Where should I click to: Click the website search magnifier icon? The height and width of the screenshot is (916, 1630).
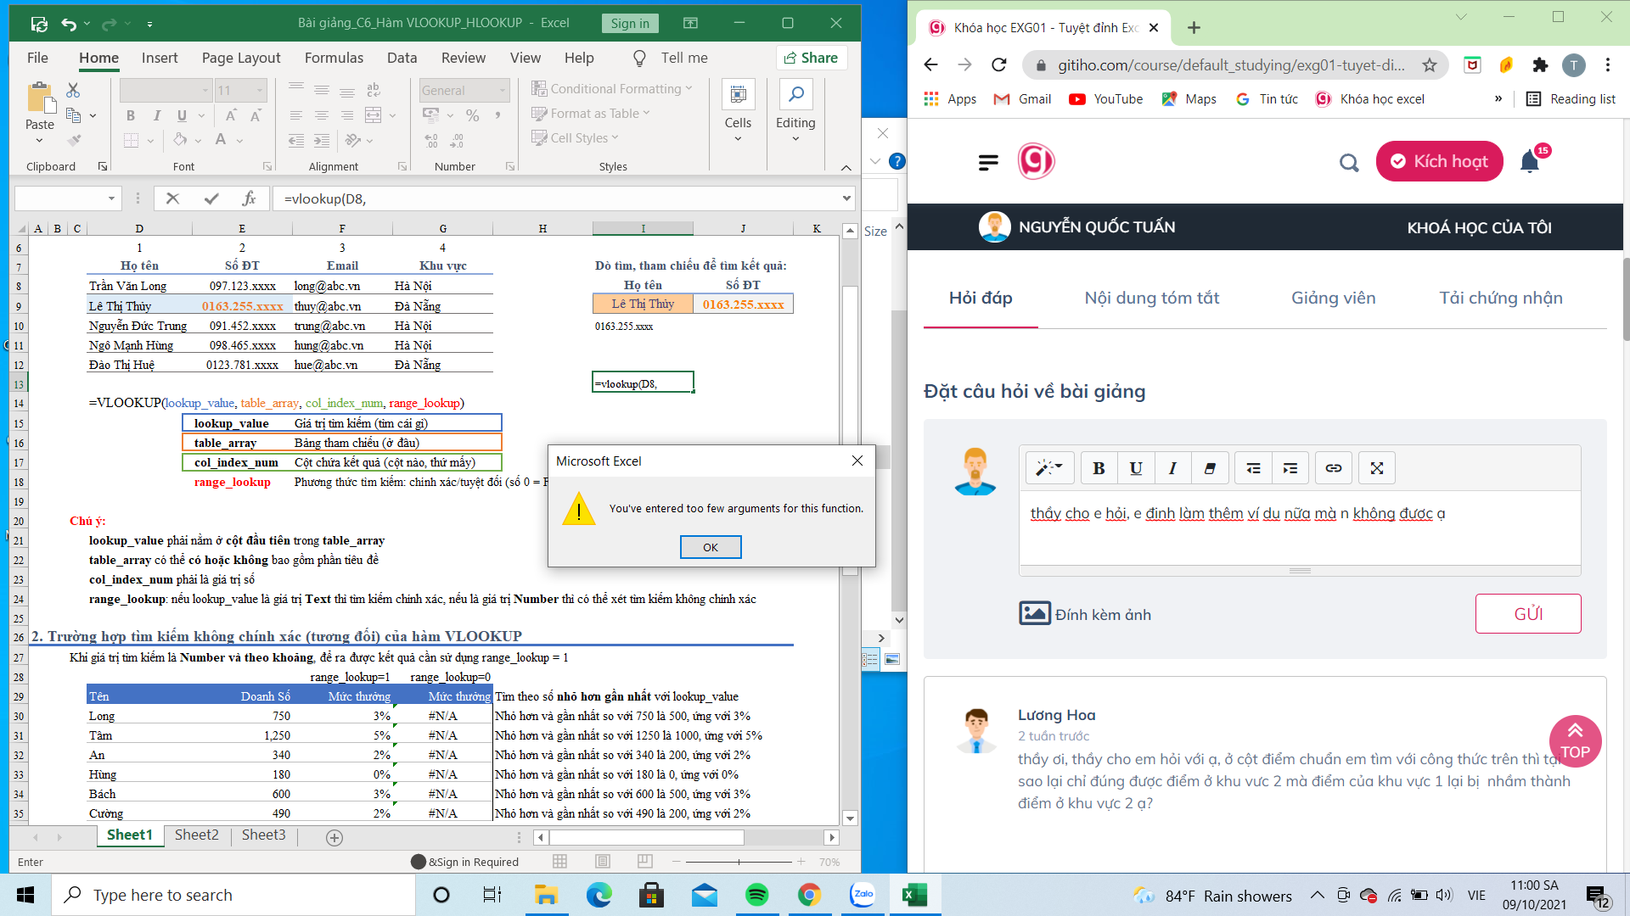click(x=1349, y=162)
